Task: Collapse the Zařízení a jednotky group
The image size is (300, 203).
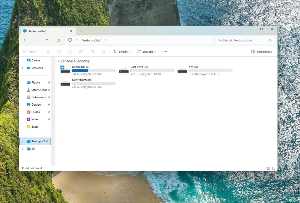Action: [x=58, y=61]
